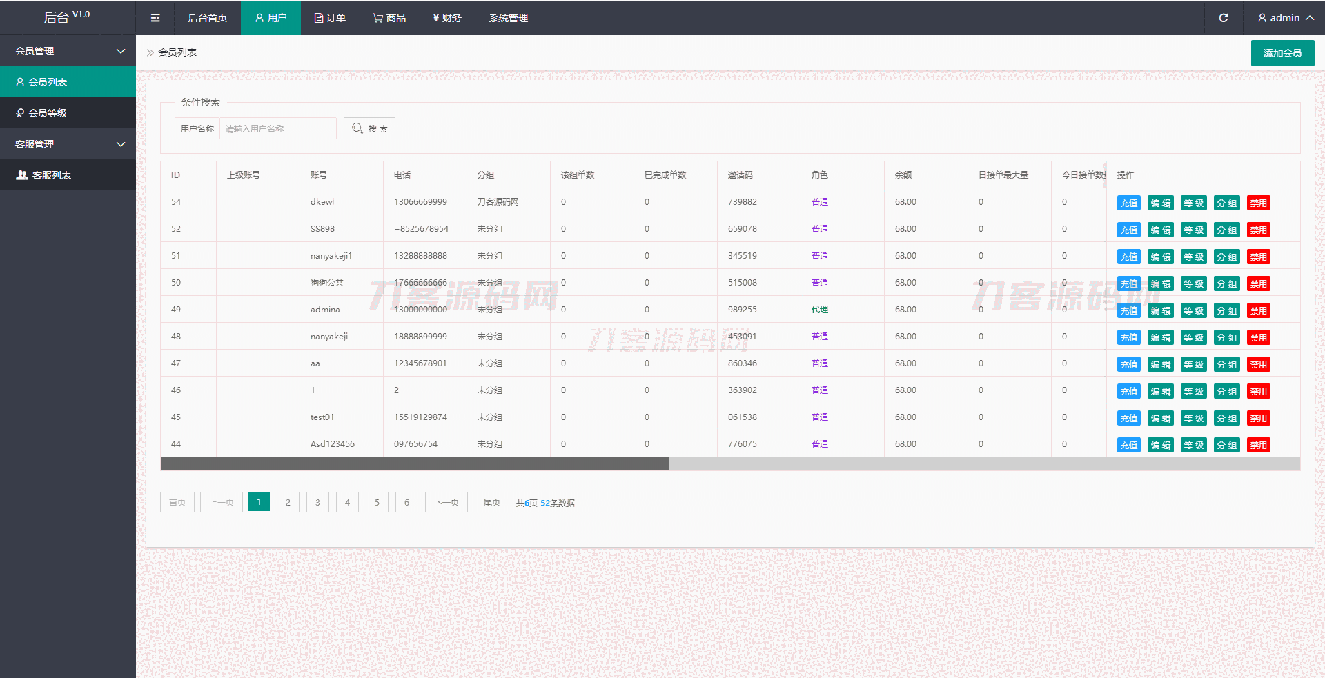Click 编辑 for user admina
This screenshot has height=678, width=1325.
point(1160,310)
